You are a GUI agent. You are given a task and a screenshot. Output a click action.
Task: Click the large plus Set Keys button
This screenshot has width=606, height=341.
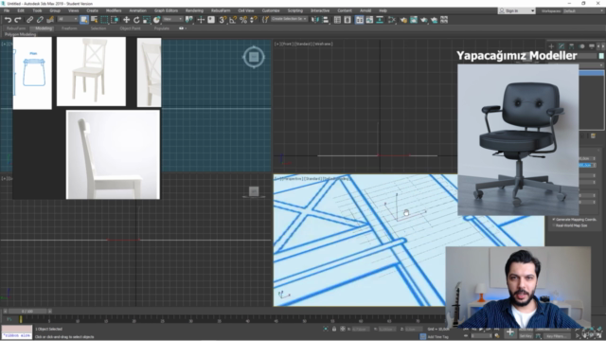[x=510, y=332]
